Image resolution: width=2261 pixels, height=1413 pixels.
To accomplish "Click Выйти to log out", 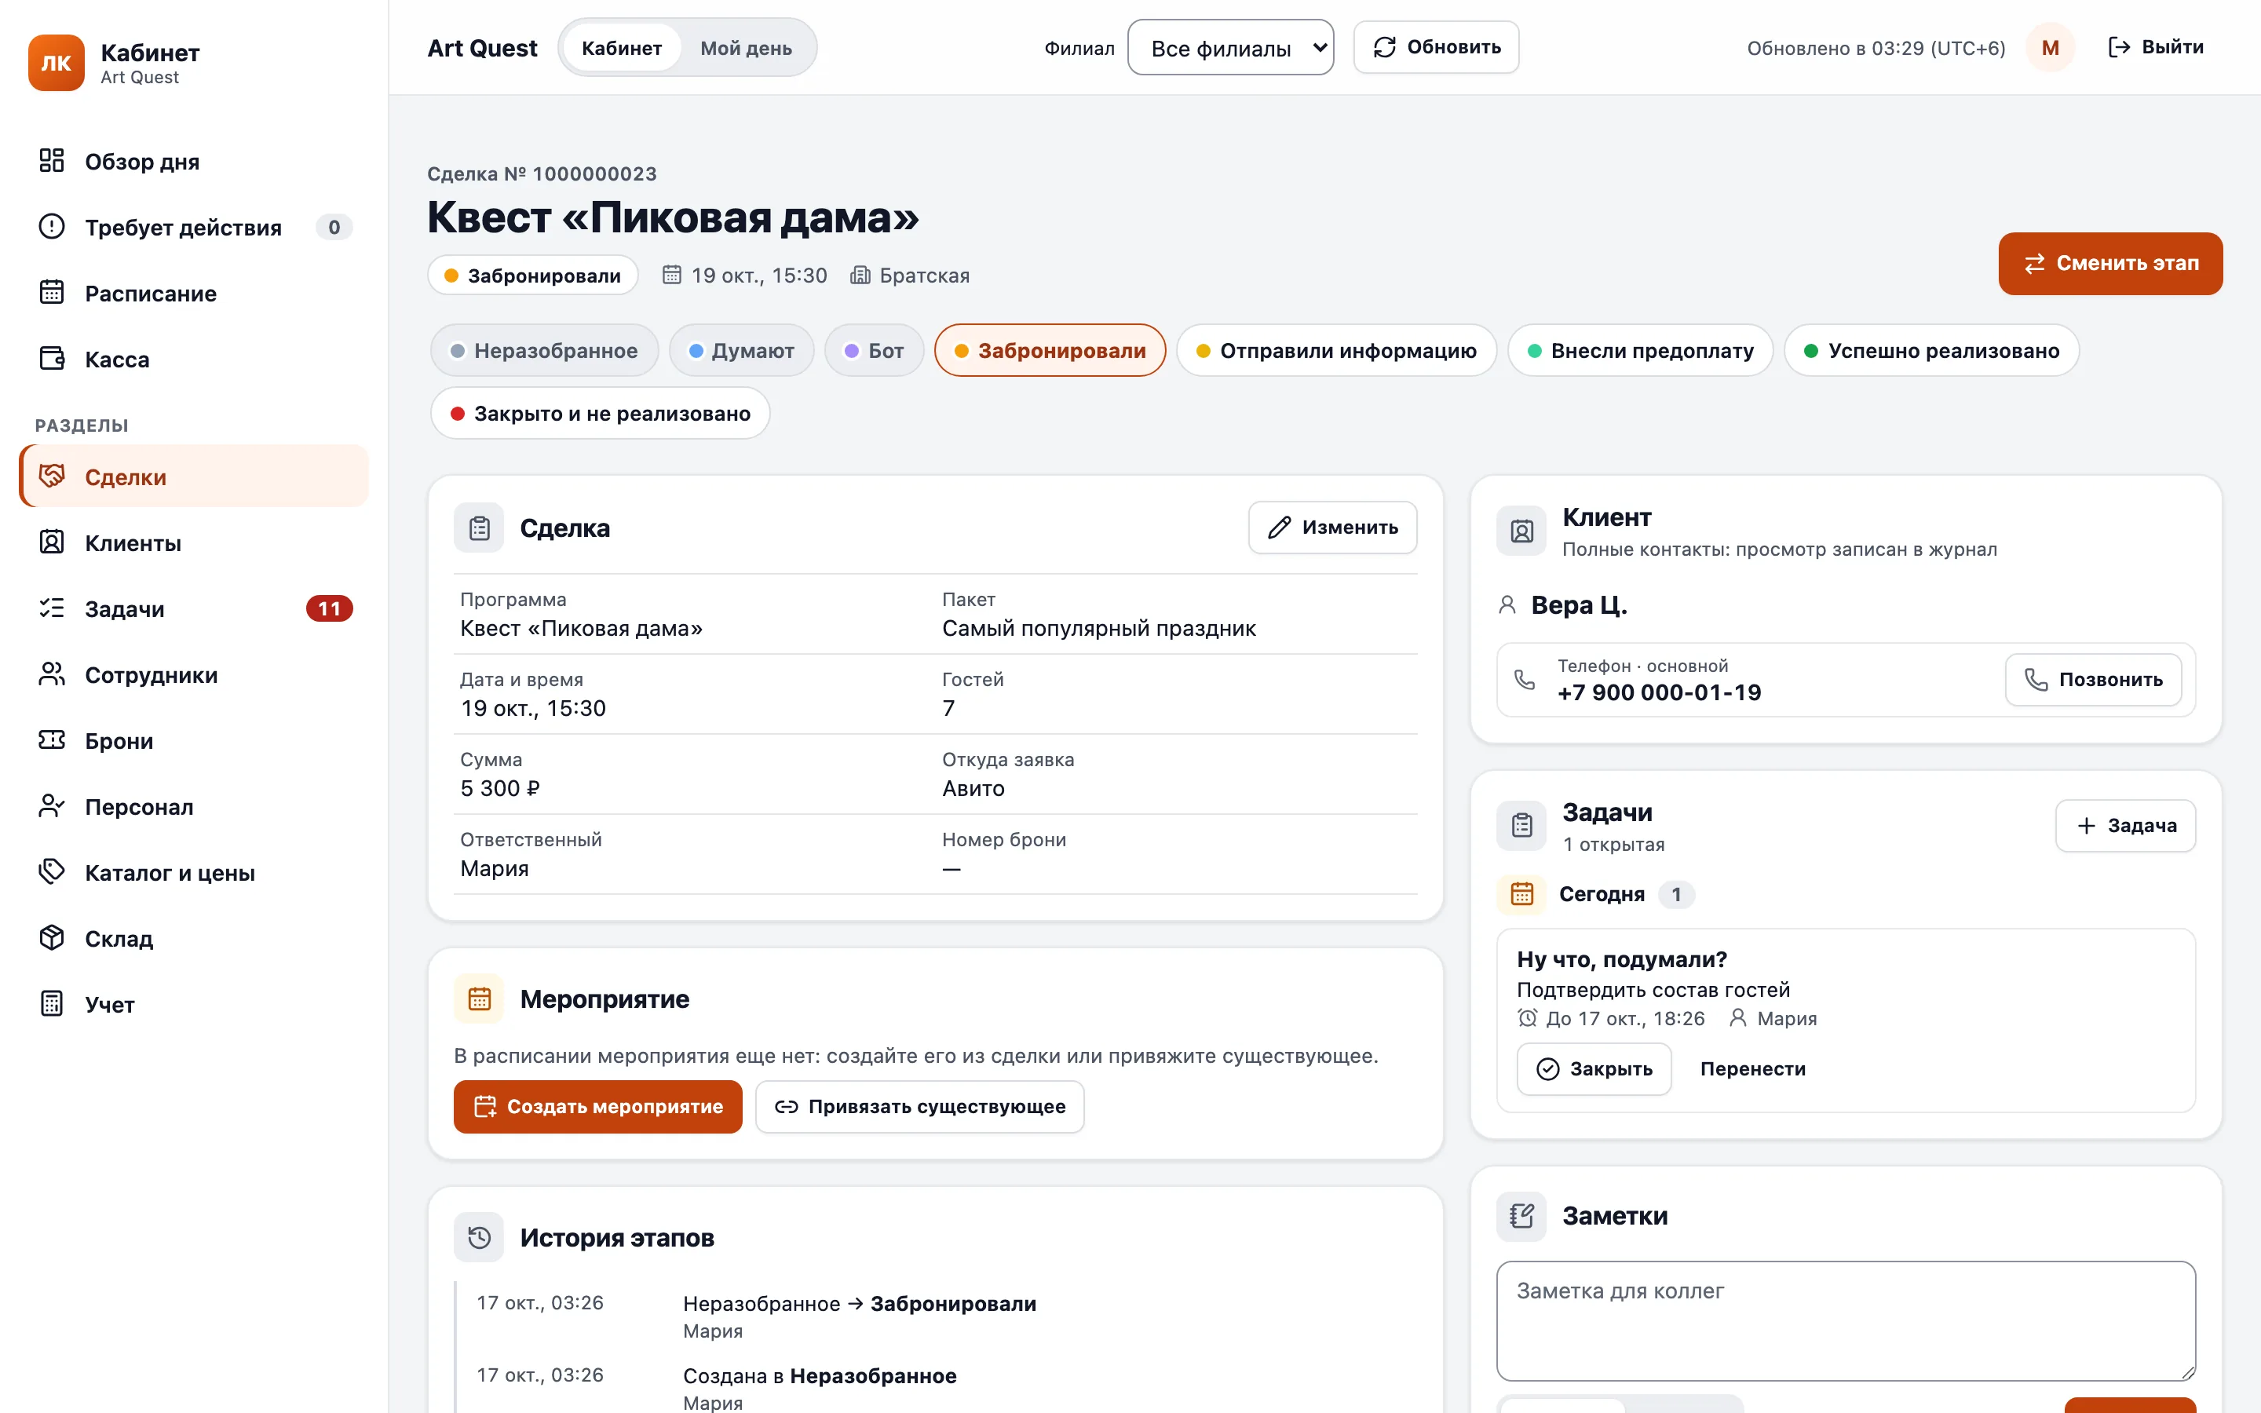I will (2157, 48).
